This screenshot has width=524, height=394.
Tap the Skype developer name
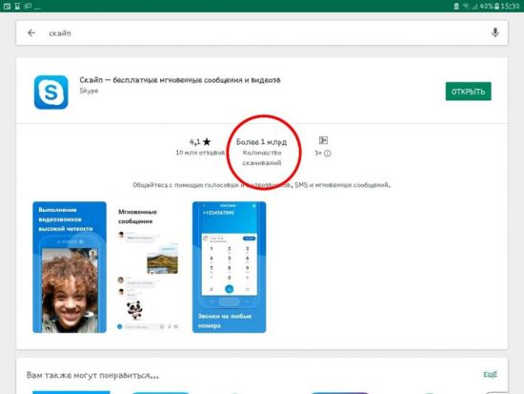click(89, 91)
